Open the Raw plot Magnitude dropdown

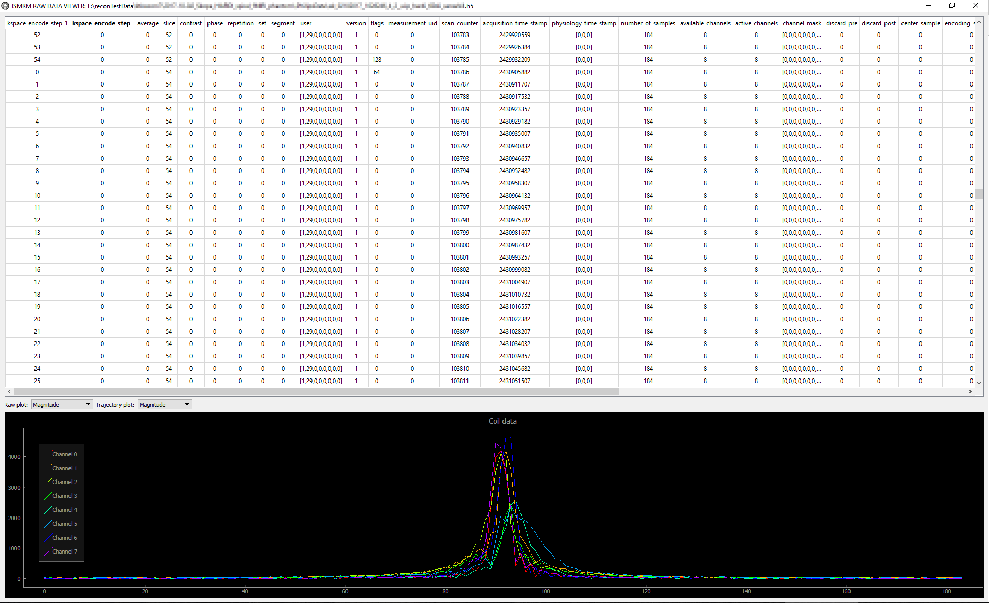click(x=62, y=405)
